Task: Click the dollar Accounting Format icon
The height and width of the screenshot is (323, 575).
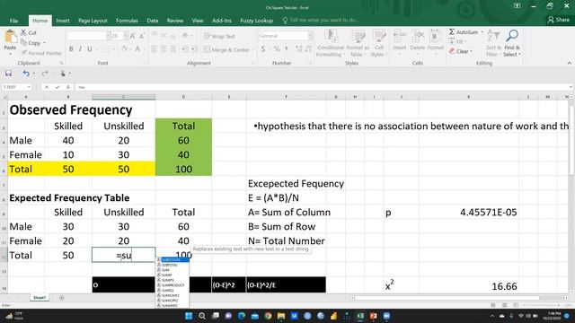Action: (263, 48)
